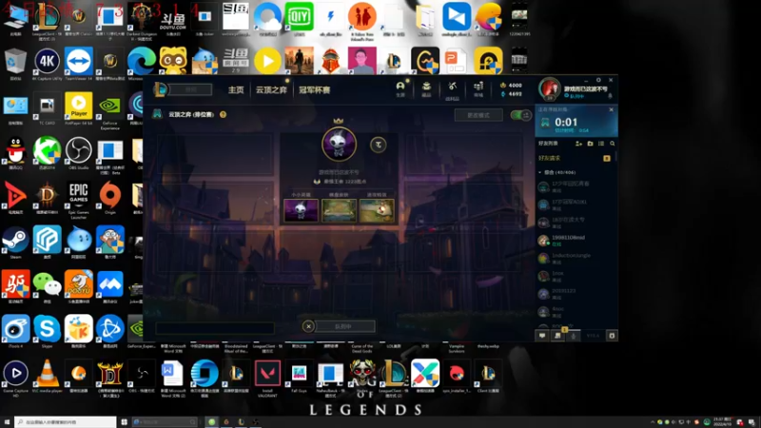Click the add friend icon
The image size is (761, 428).
578,144
